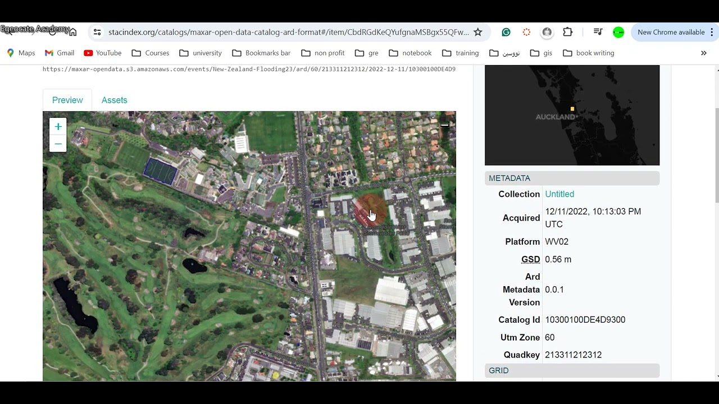The height and width of the screenshot is (404, 719).
Task: Open the Bookmarks bar folder
Action: pyautogui.click(x=261, y=53)
